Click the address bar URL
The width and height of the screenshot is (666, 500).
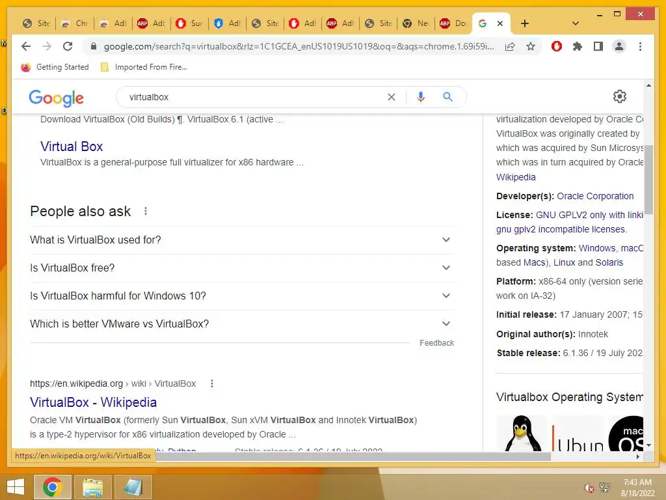299,46
